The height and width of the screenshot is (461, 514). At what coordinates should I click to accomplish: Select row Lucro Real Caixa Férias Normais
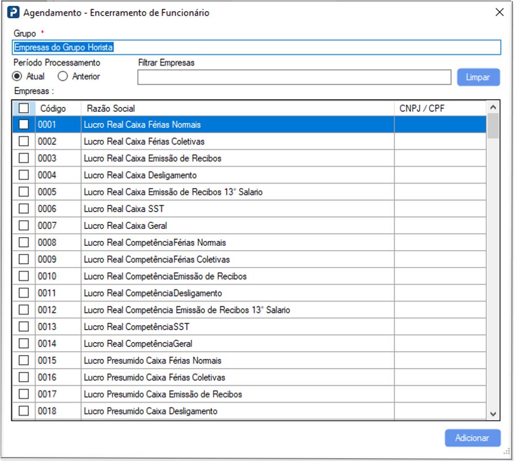click(249, 124)
